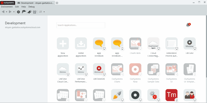Open the OutSystems UI application
207x103 pixels.
171,69
